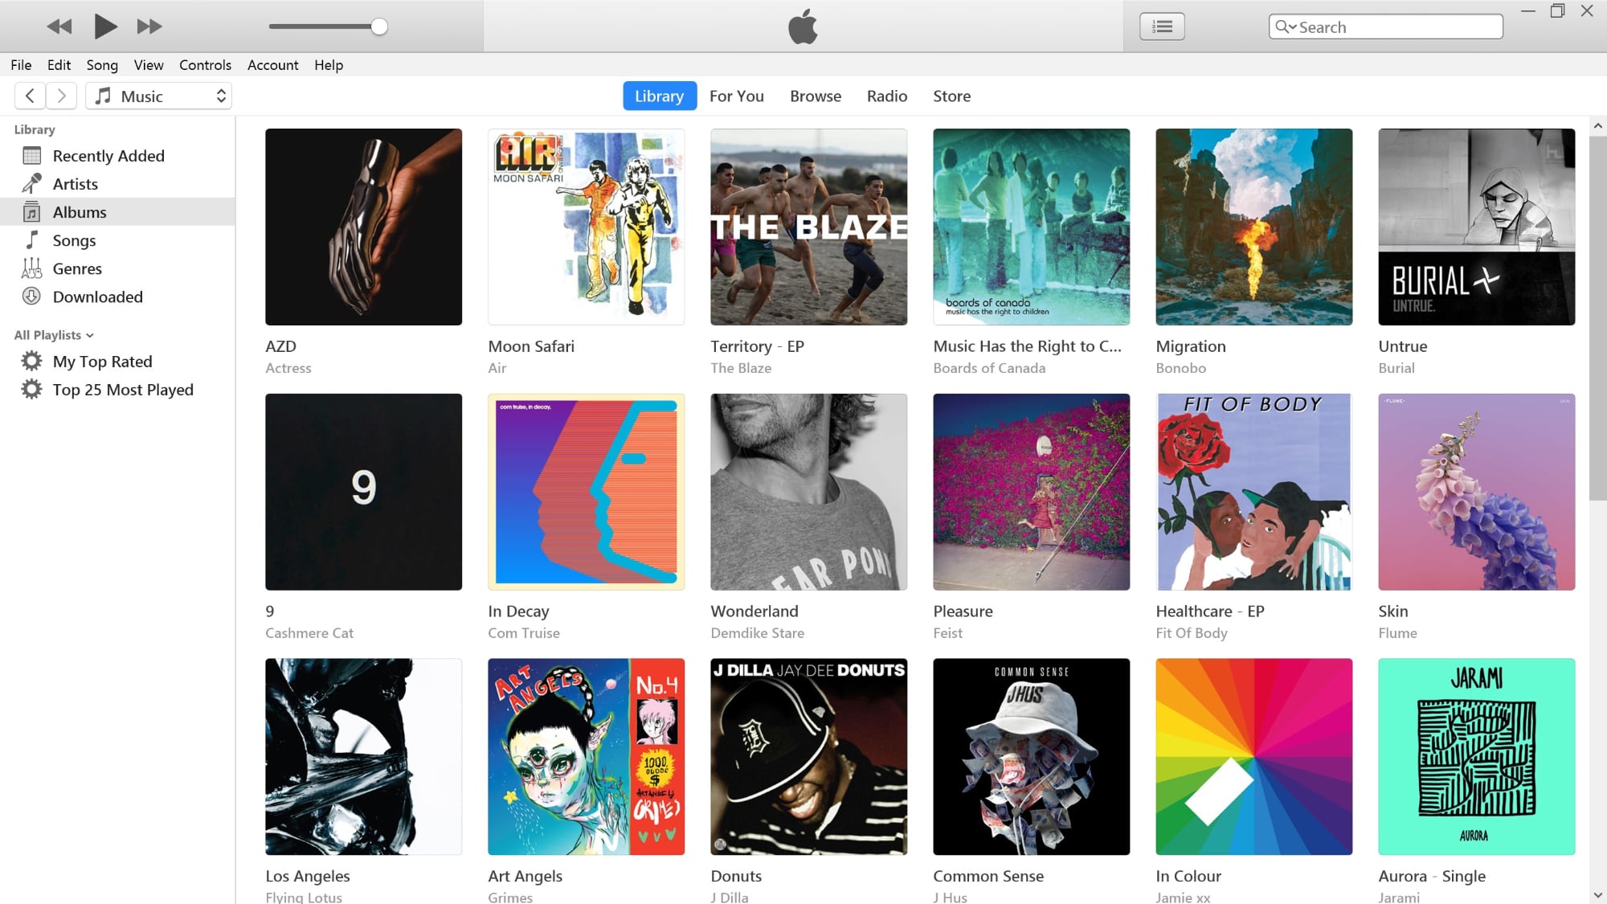Open the Controls menu
Image resolution: width=1607 pixels, height=904 pixels.
[205, 64]
